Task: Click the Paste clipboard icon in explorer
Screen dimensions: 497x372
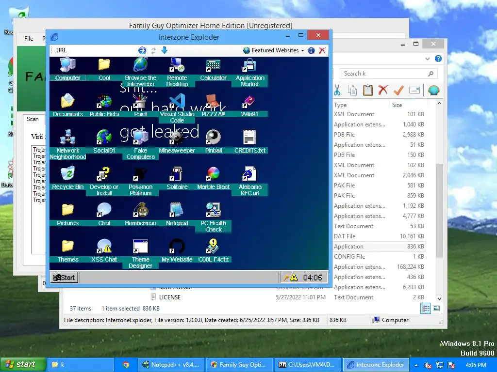Action: (368, 90)
